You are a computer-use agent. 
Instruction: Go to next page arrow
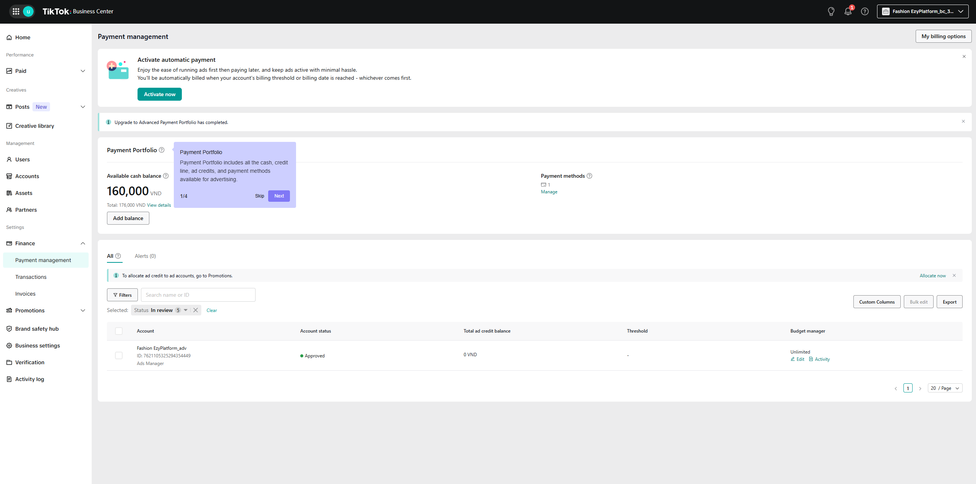[920, 388]
